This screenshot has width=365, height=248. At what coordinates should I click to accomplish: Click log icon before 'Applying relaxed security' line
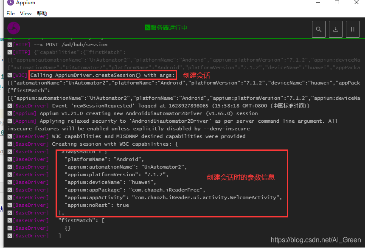(x=9, y=121)
